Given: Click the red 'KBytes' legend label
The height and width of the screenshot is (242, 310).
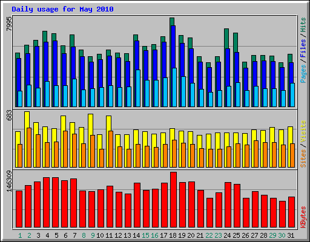Looking at the screenshot, I should (x=303, y=217).
